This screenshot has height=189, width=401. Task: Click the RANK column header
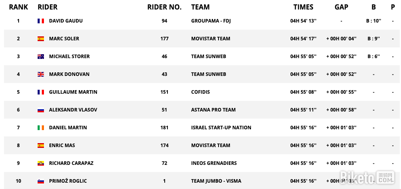[x=18, y=7]
